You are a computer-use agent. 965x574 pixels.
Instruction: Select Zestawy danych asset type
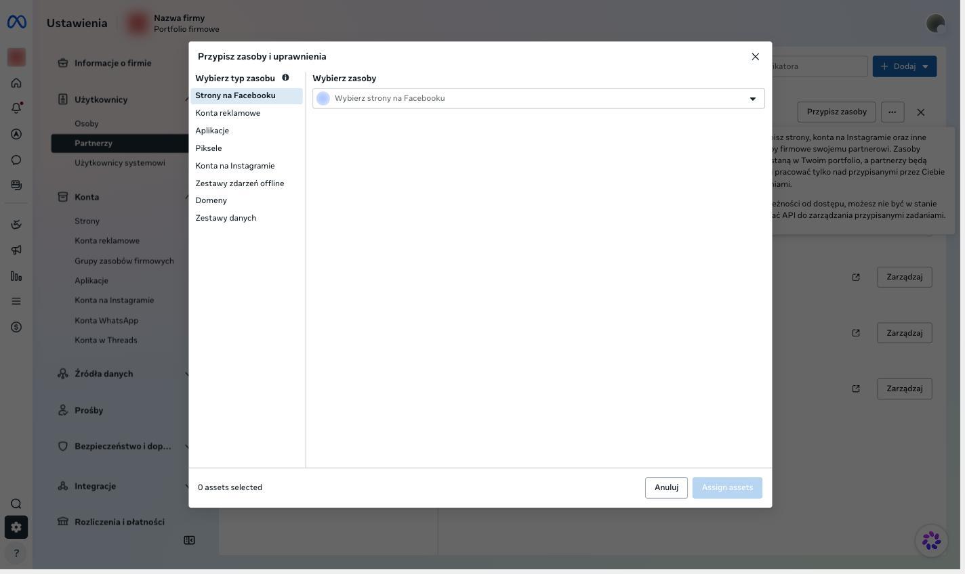[247, 218]
